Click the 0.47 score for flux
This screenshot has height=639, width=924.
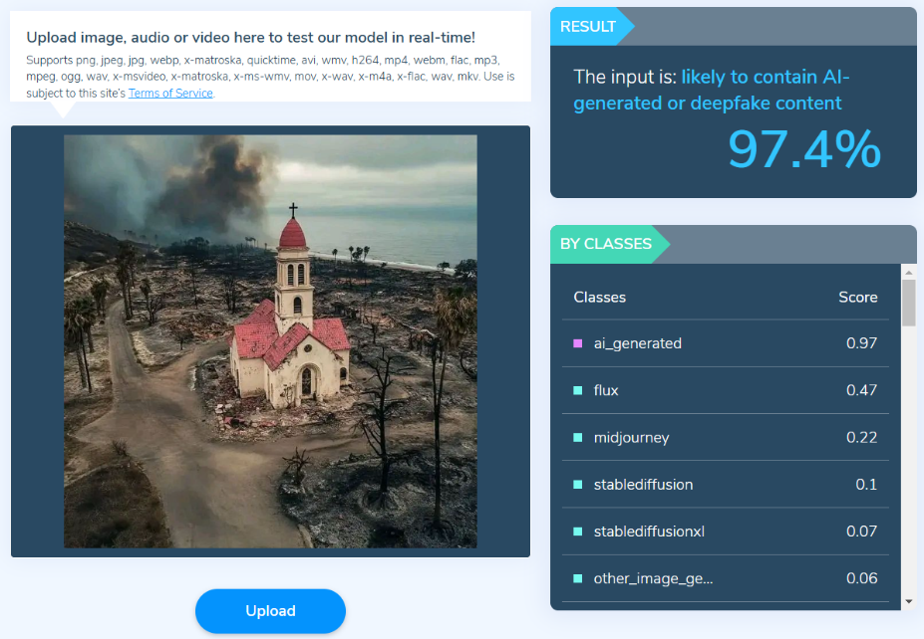tap(861, 390)
